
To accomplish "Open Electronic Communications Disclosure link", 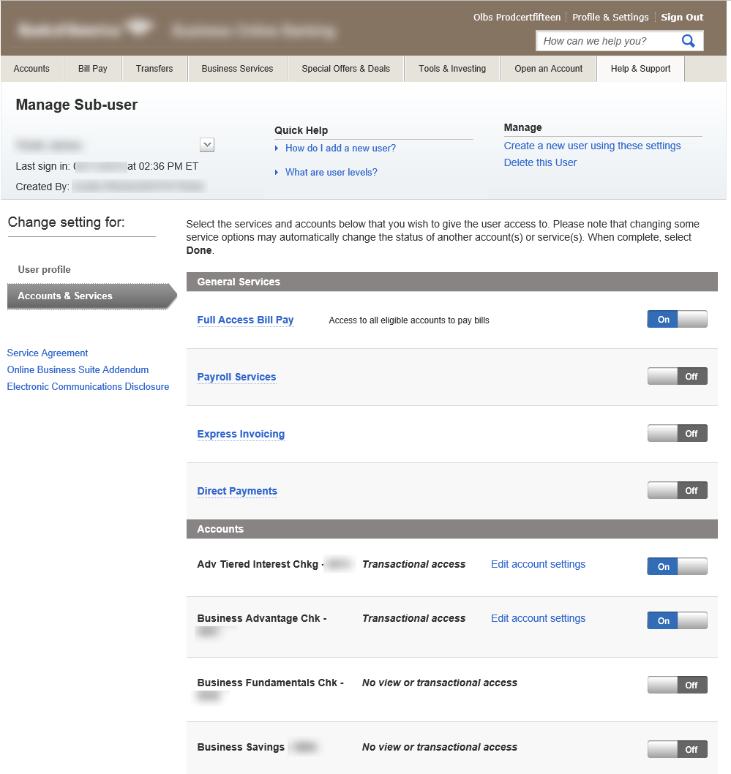I will [88, 386].
